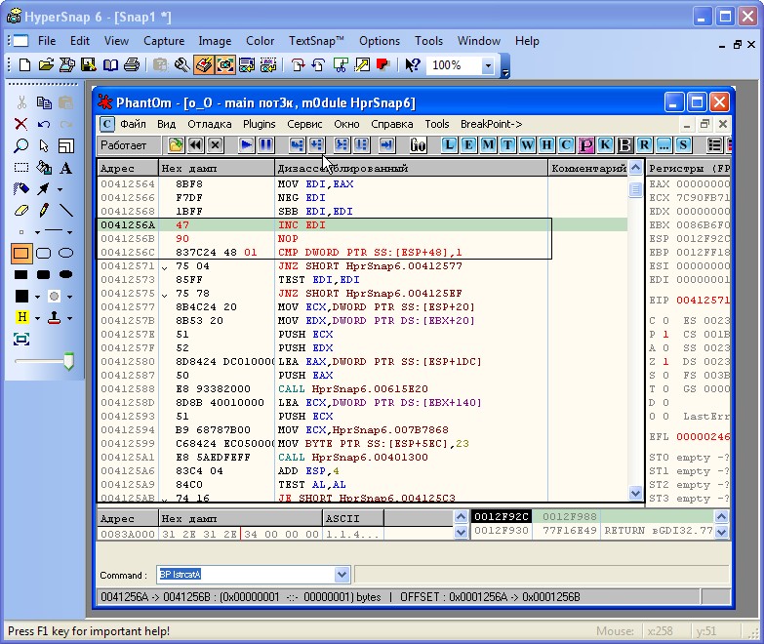Toggle the outlined ellipse shape tool
This screenshot has height=644, width=764.
(x=65, y=253)
